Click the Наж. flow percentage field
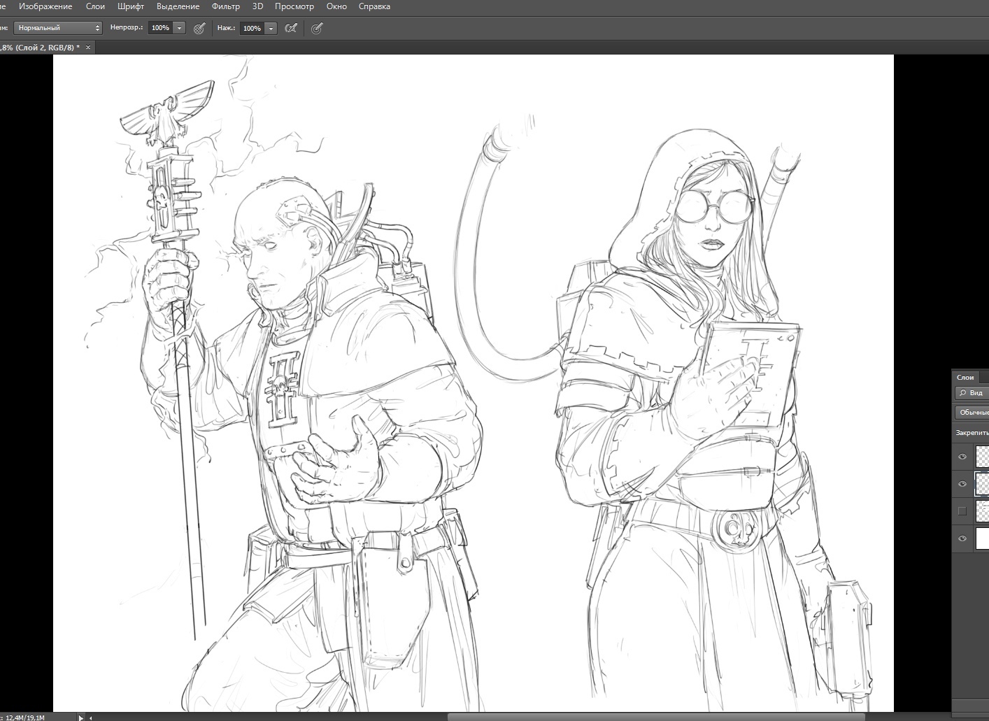The width and height of the screenshot is (989, 721). click(252, 28)
